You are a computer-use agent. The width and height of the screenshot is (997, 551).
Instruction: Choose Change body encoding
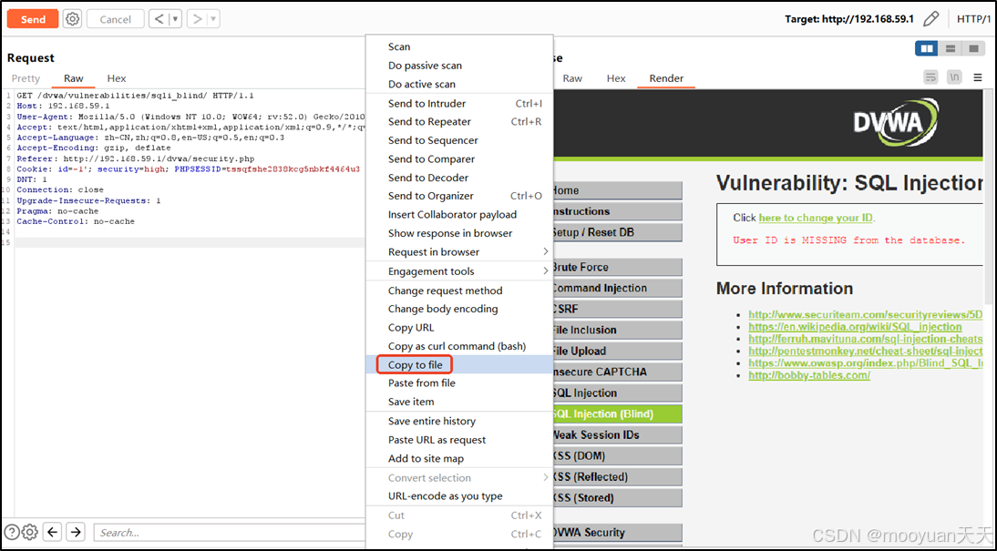click(x=459, y=309)
